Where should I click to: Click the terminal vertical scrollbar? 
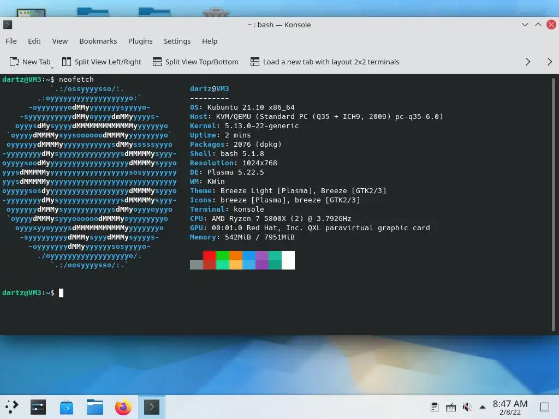pyautogui.click(x=554, y=204)
